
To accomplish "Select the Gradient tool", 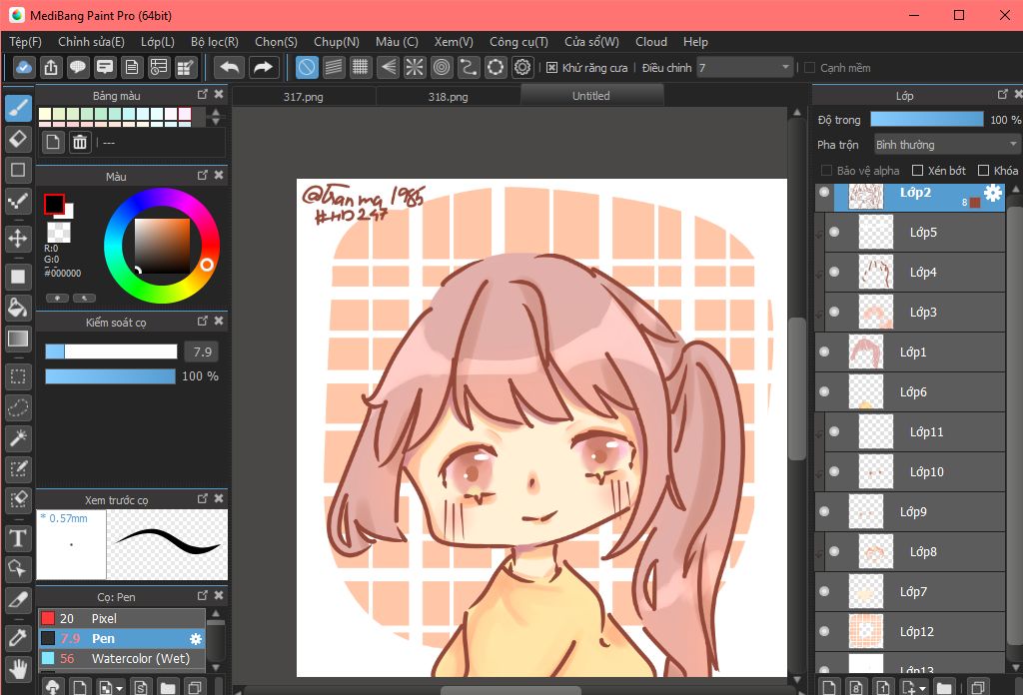I will 18,339.
